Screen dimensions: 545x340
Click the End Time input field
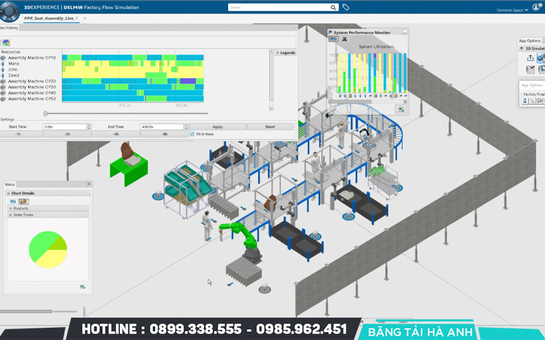point(161,126)
